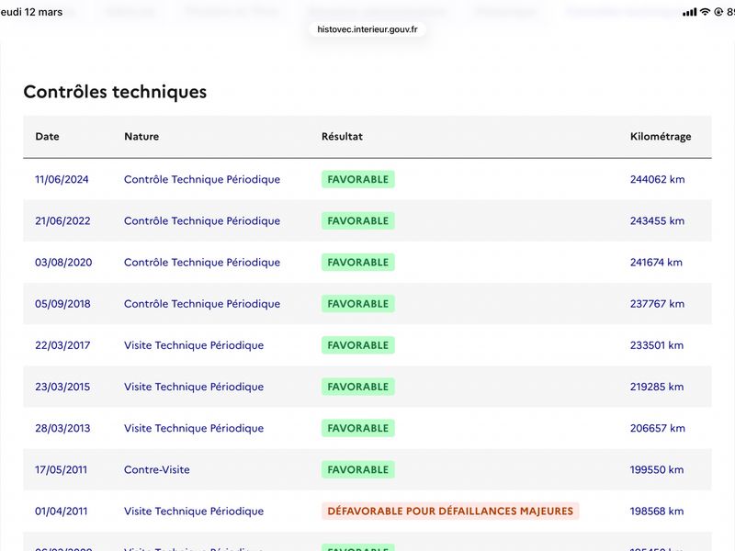Viewport: 735px width, 551px height.
Task: Click the DÉFAVORABLE POUR DÉFAILLANCES MAJEURES badge
Action: (x=450, y=511)
